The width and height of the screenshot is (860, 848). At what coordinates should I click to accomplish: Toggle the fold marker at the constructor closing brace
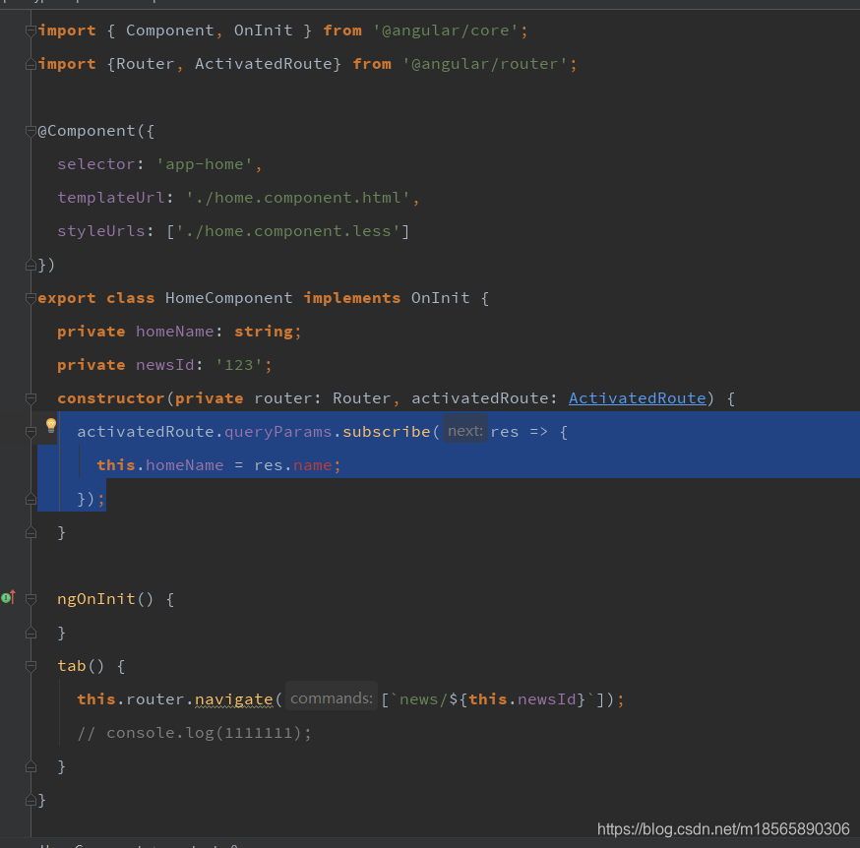pyautogui.click(x=31, y=532)
